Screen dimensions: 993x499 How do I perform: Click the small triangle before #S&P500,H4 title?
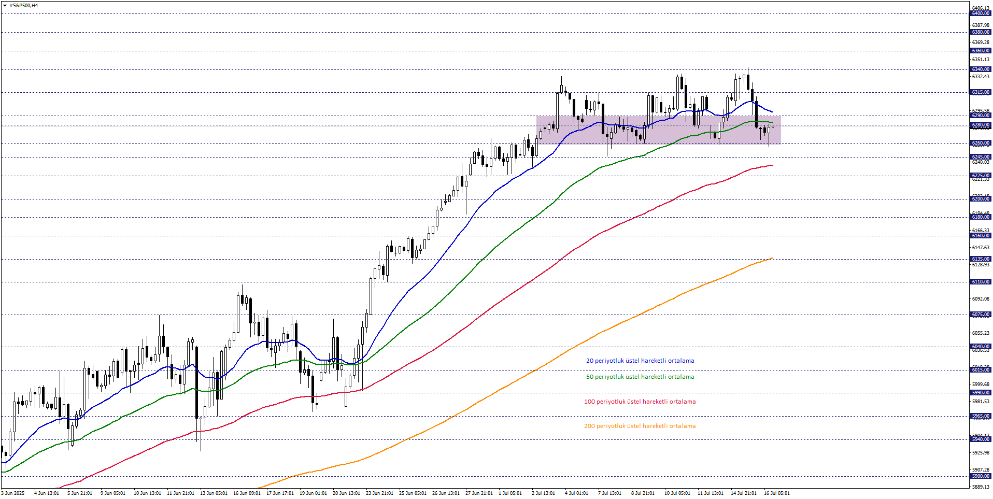(5, 6)
